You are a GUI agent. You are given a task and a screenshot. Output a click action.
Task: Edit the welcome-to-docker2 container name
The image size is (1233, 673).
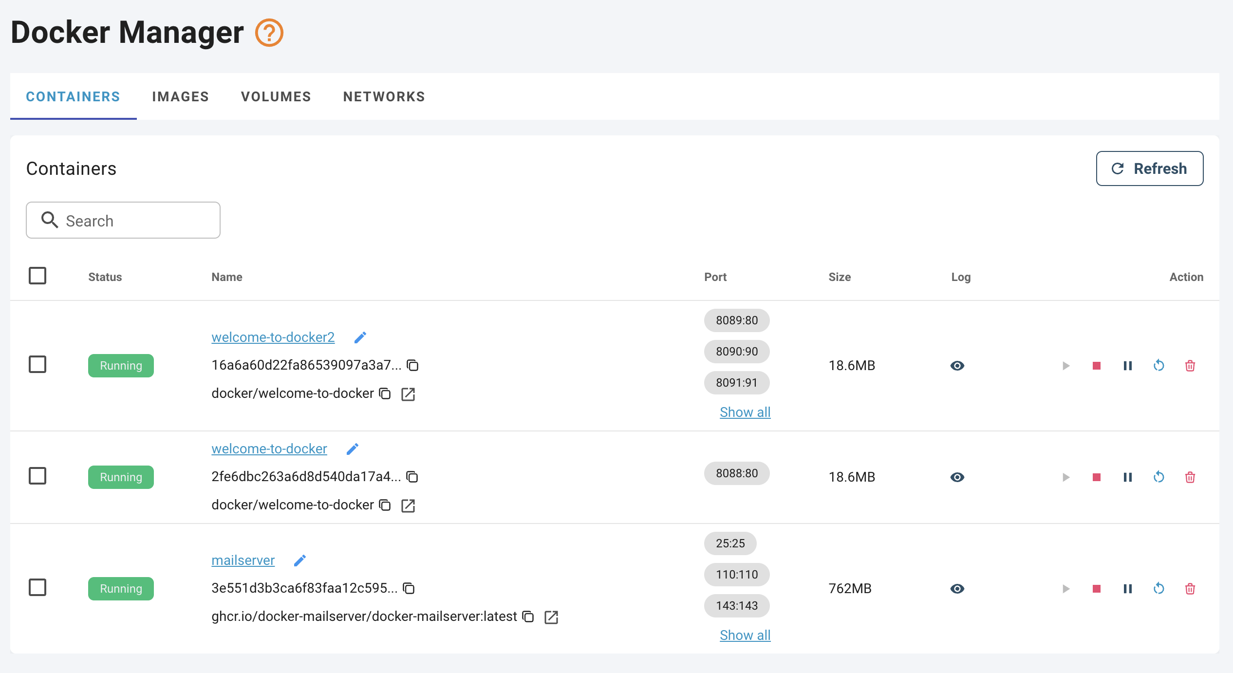360,337
